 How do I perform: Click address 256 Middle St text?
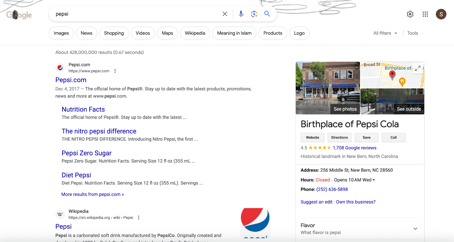356,170
